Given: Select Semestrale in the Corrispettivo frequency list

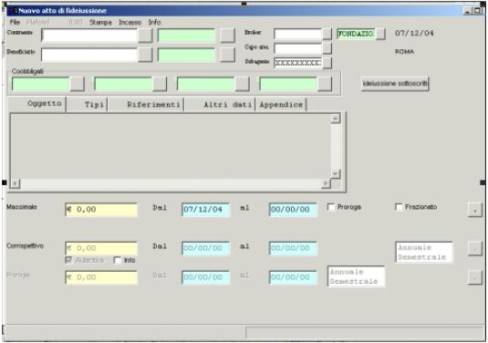Looking at the screenshot, I should [x=421, y=257].
